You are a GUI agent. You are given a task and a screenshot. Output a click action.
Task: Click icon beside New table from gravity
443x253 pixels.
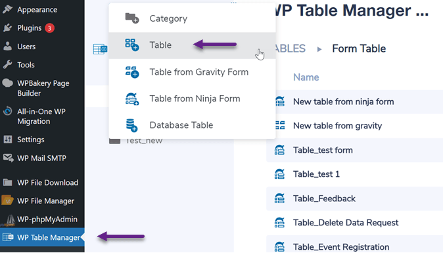tap(280, 125)
